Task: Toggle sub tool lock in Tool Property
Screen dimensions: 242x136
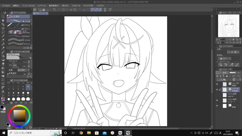Action: coord(30,58)
